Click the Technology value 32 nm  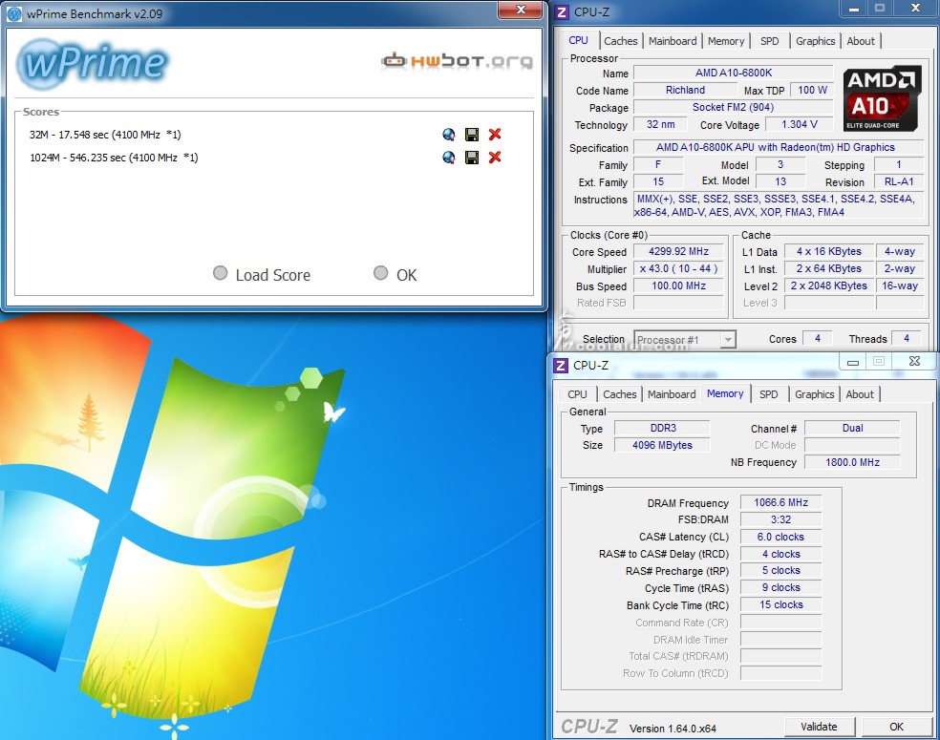pos(661,124)
